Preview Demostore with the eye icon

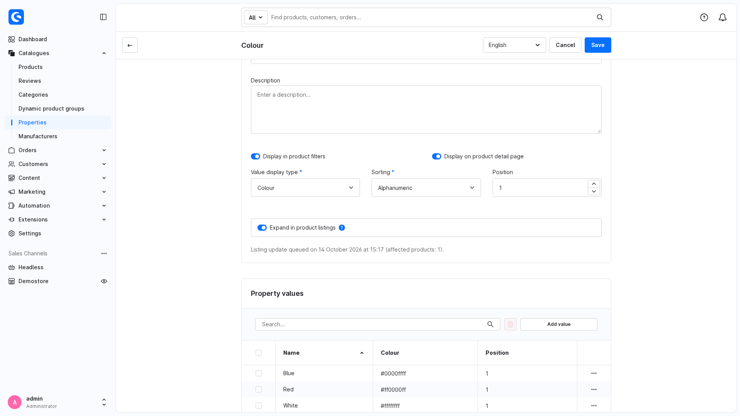point(104,281)
